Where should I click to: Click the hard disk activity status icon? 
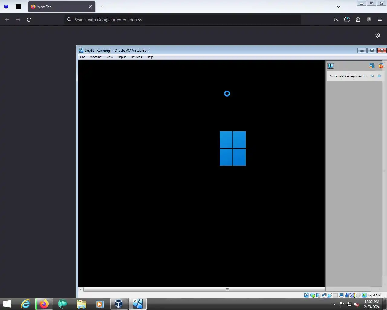point(306,295)
